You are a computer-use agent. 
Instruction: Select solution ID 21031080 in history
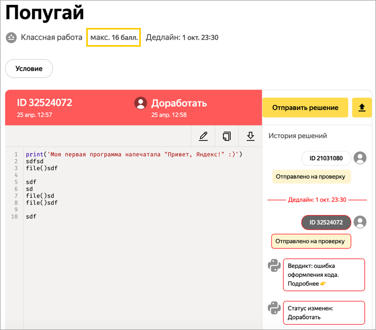click(x=326, y=158)
